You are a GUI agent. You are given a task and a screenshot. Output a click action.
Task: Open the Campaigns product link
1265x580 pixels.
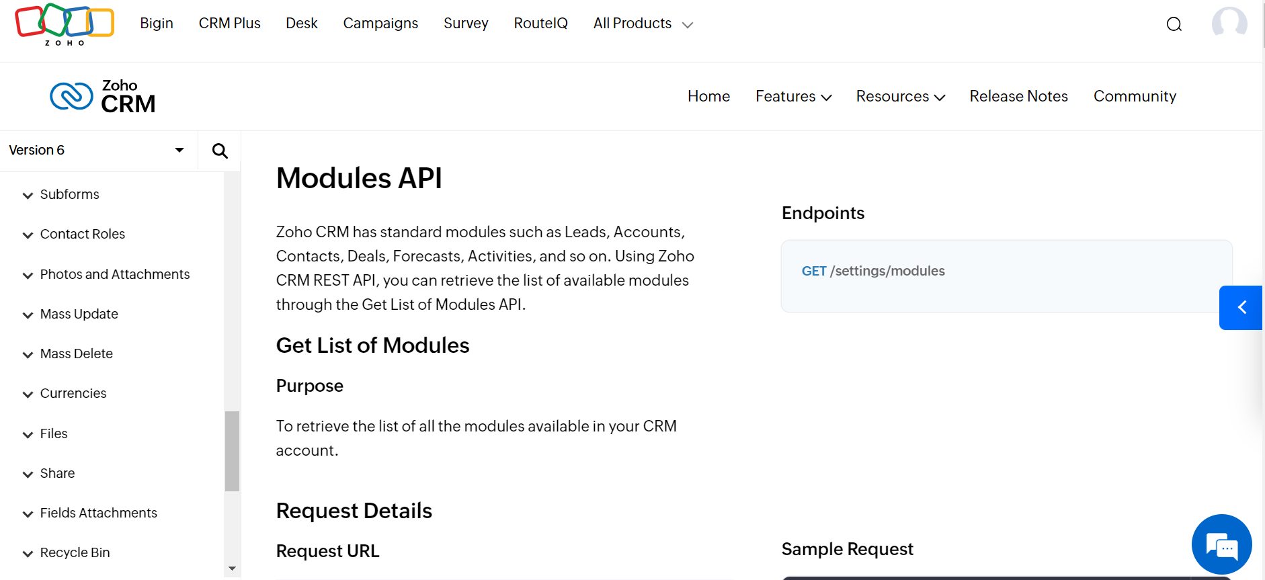click(x=380, y=24)
